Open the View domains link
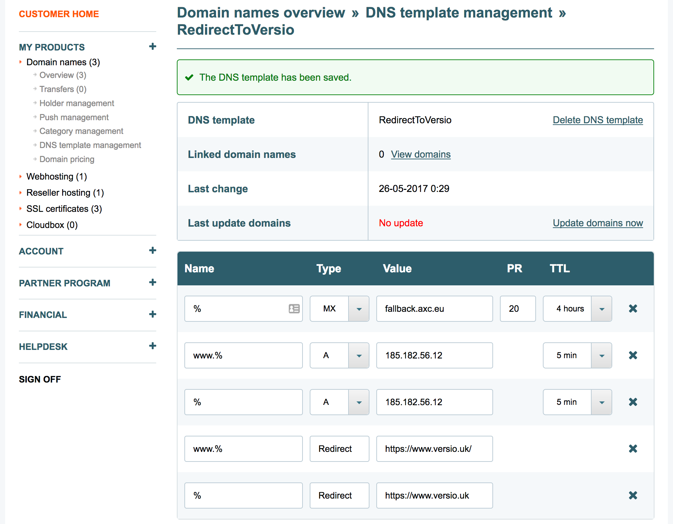This screenshot has height=524, width=673. [x=421, y=154]
